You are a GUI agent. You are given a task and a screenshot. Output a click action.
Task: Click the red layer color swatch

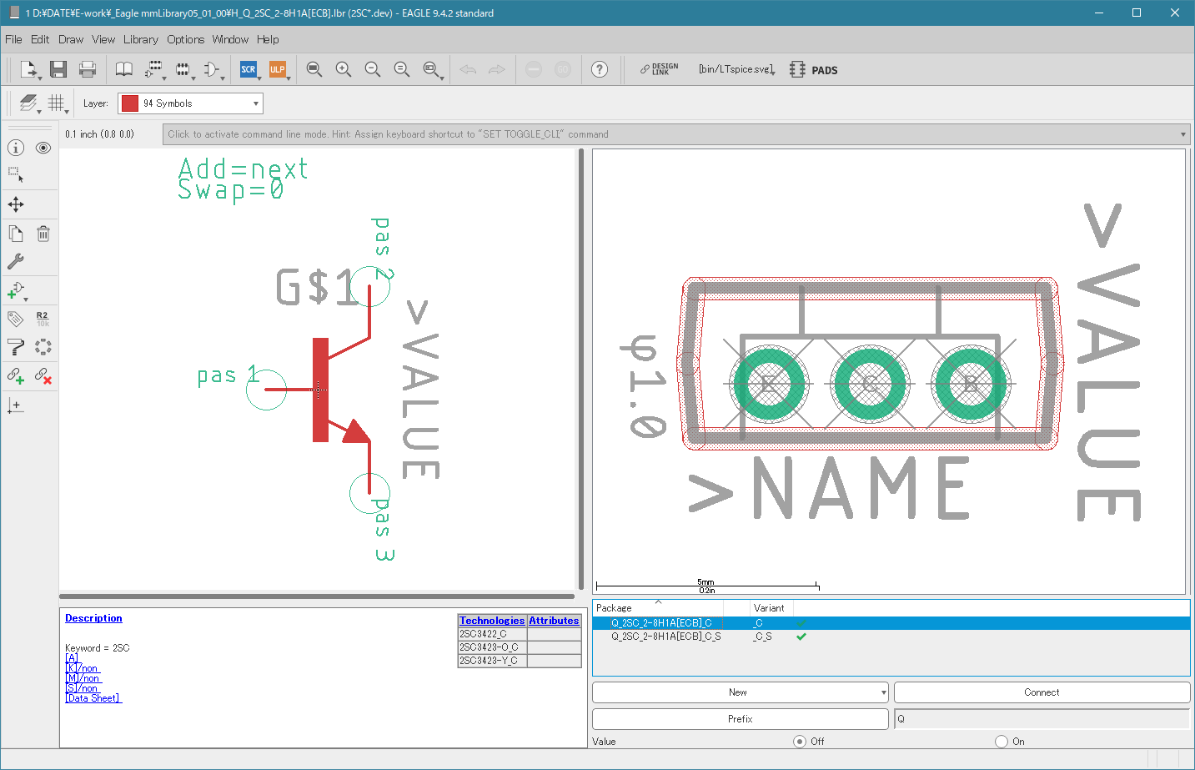[130, 103]
